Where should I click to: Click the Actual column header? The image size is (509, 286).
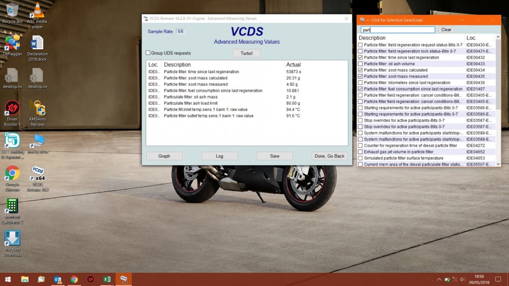click(x=294, y=65)
